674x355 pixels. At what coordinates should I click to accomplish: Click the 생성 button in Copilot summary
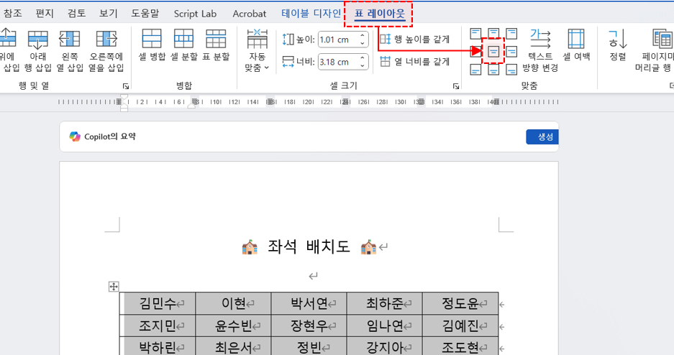(542, 137)
